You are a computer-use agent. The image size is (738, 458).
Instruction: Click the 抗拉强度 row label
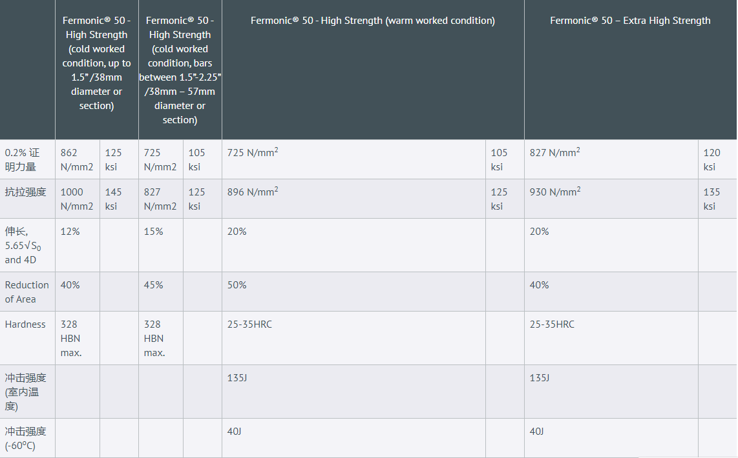26,192
